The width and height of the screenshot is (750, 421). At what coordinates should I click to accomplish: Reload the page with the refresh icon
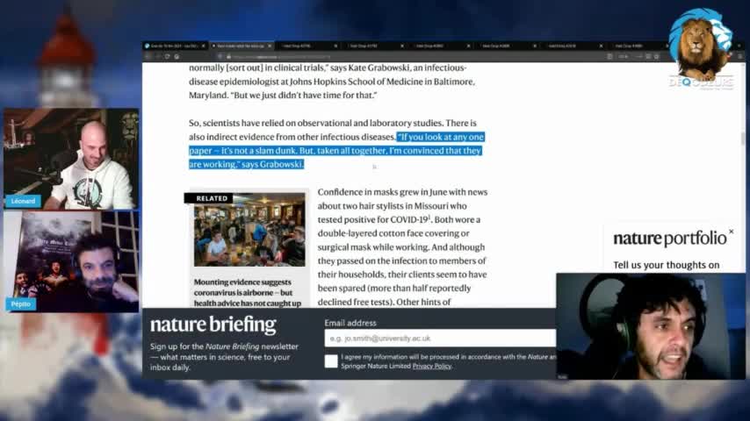pyautogui.click(x=167, y=56)
